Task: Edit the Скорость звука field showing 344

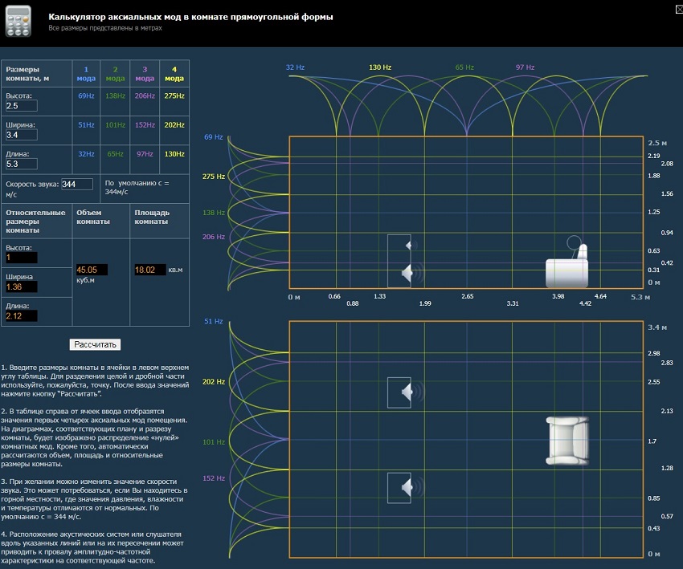Action: point(76,185)
